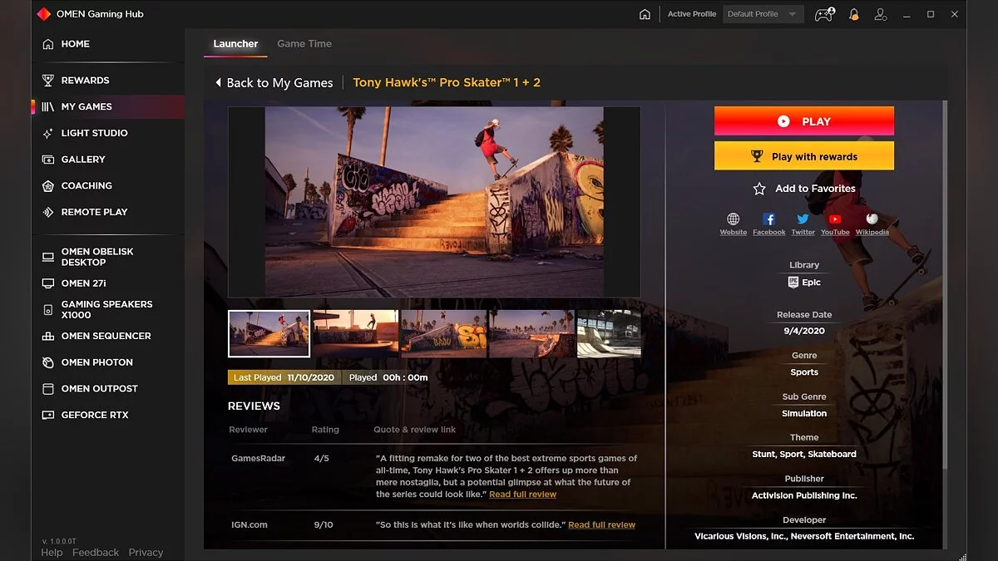Select the second screenshot thumbnail

[x=356, y=334]
